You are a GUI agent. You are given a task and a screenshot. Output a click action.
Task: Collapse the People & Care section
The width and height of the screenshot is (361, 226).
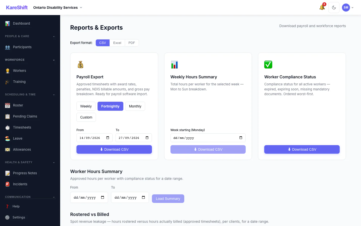click(x=30, y=36)
